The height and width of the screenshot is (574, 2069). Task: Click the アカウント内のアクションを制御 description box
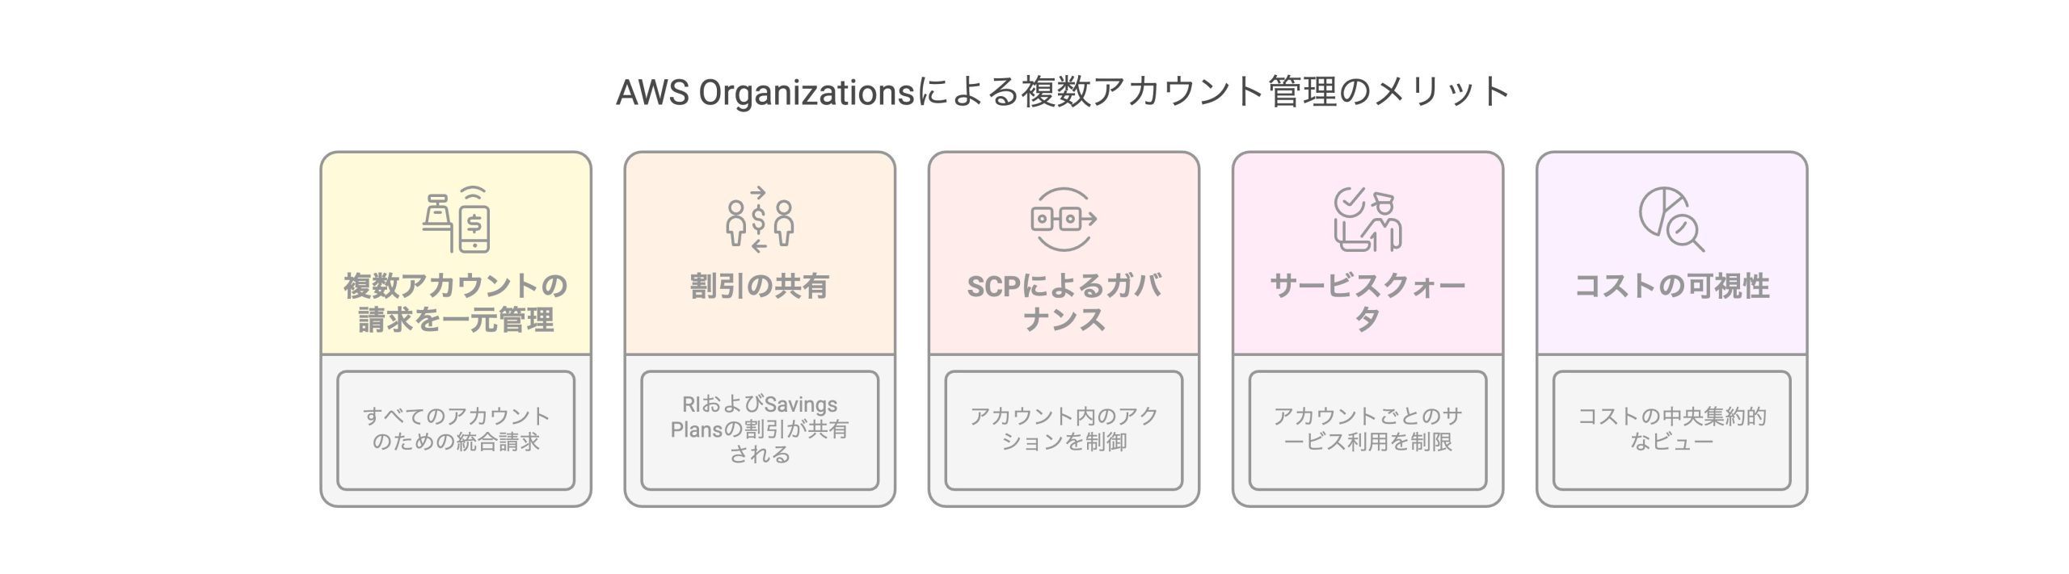pos(1064,429)
